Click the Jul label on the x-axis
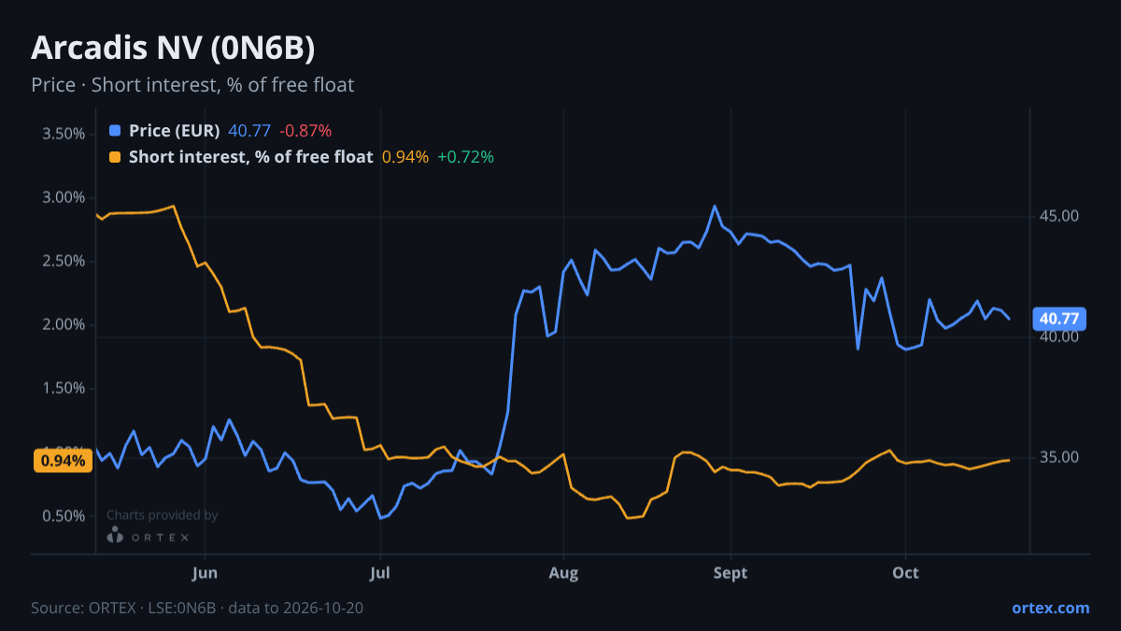Image resolution: width=1121 pixels, height=631 pixels. click(379, 573)
